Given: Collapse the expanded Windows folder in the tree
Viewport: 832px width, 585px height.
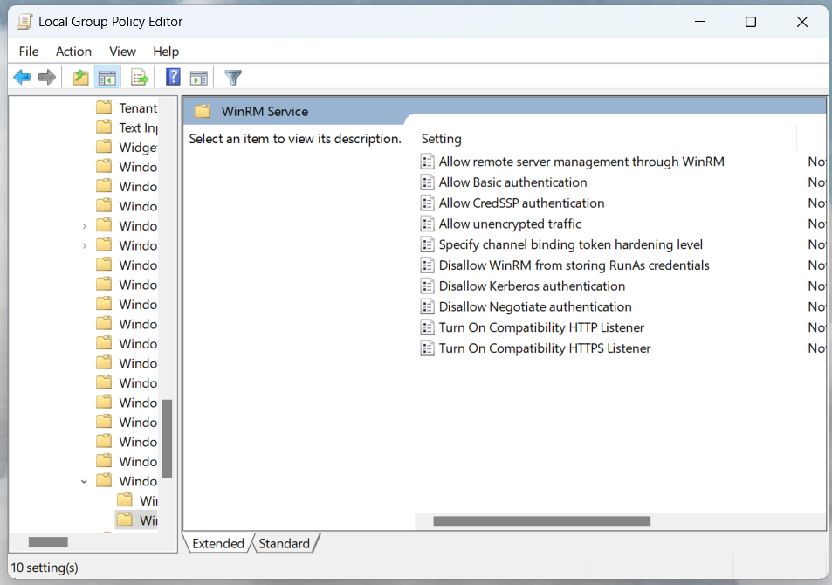Looking at the screenshot, I should pos(84,481).
